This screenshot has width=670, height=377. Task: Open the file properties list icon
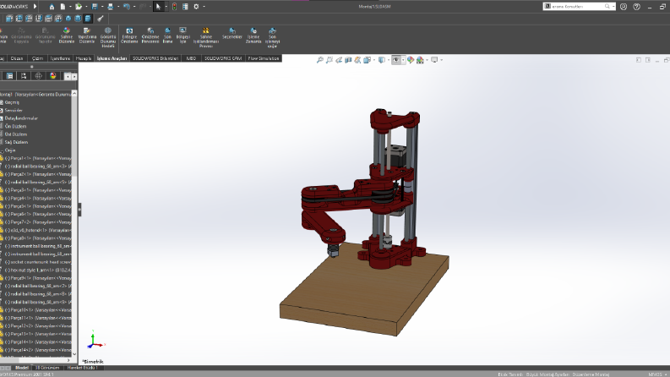point(185,7)
